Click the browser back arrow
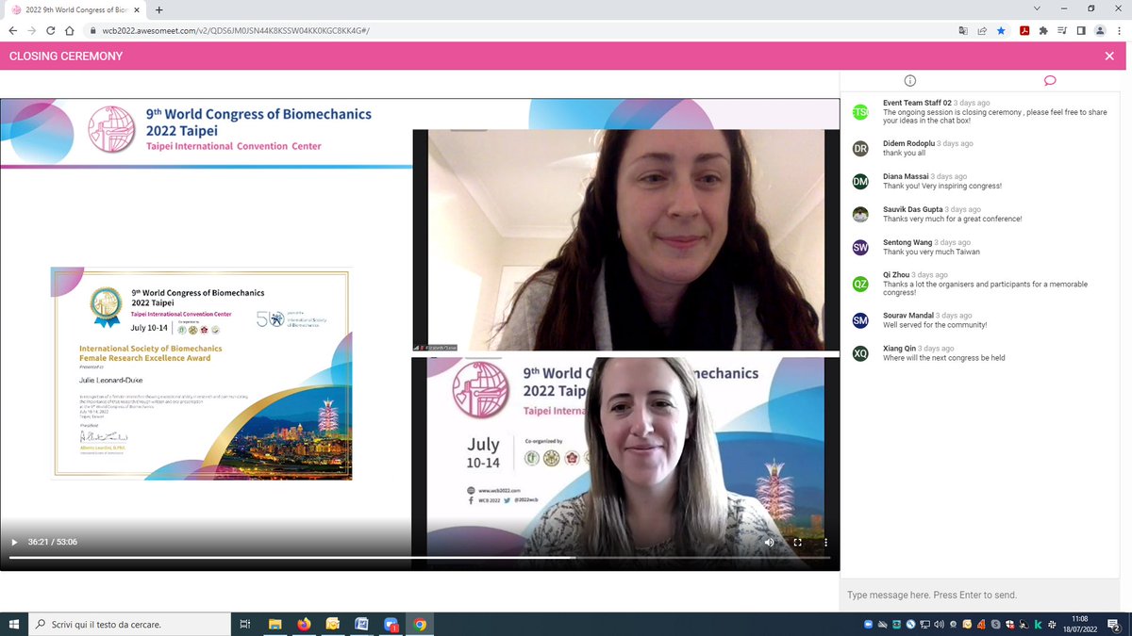 (x=12, y=30)
